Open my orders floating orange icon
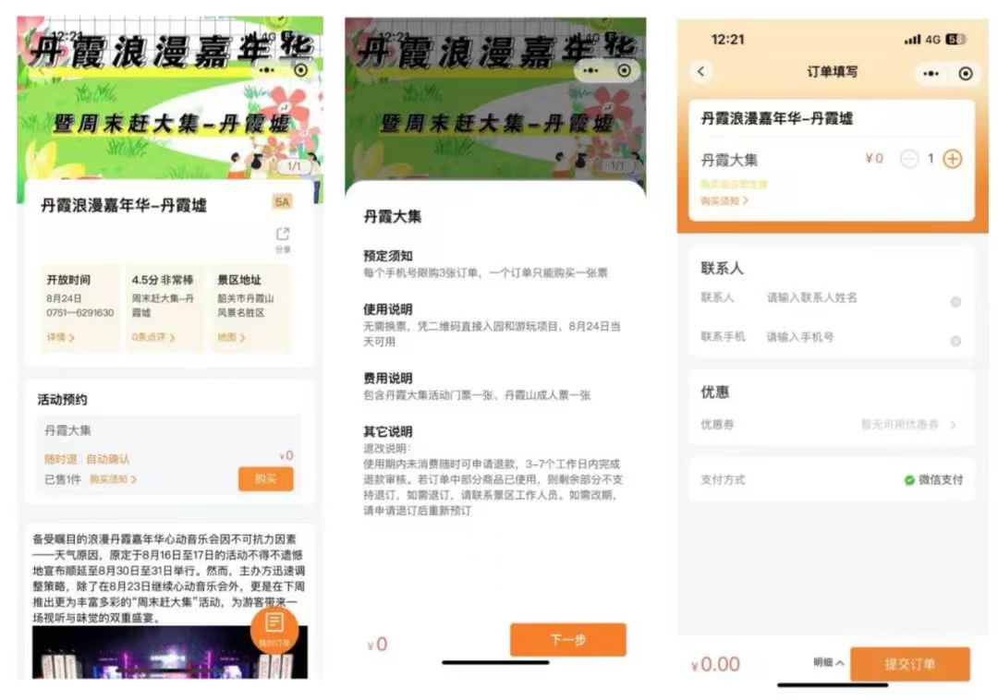998x700 pixels. pyautogui.click(x=274, y=628)
